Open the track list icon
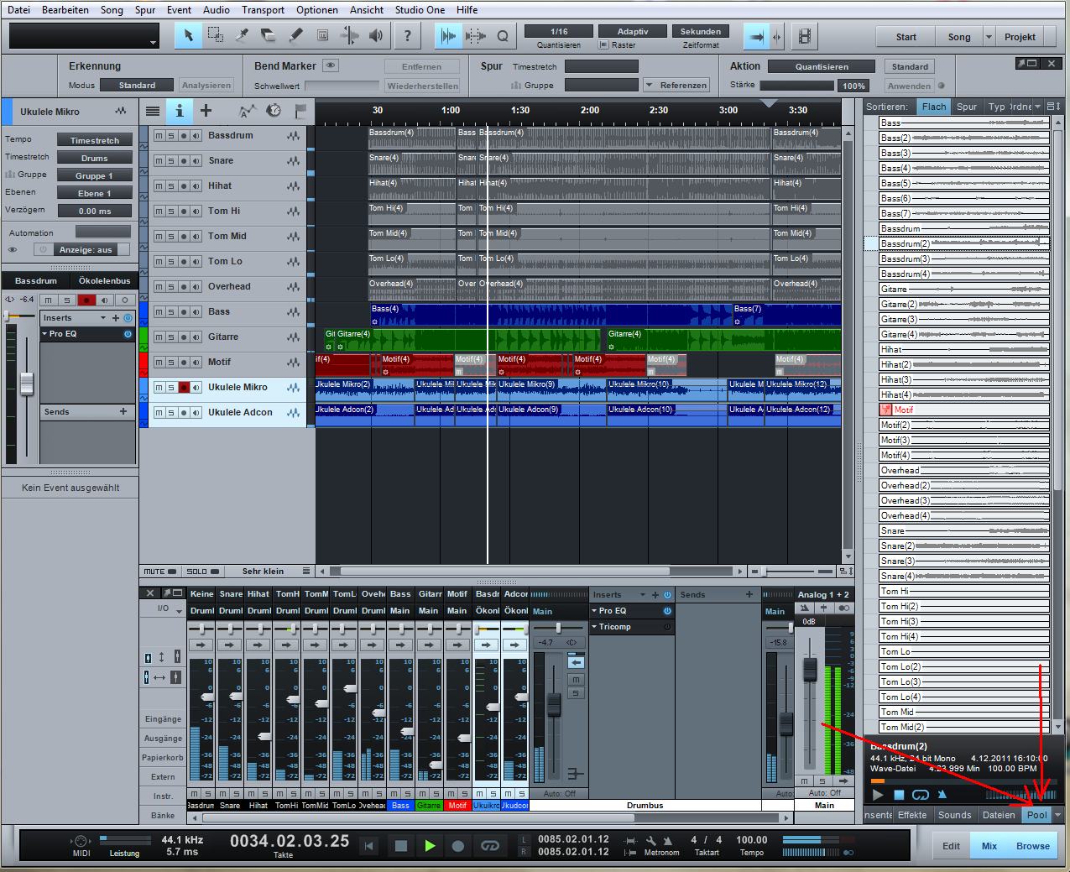Image resolution: width=1070 pixels, height=872 pixels. click(x=152, y=111)
